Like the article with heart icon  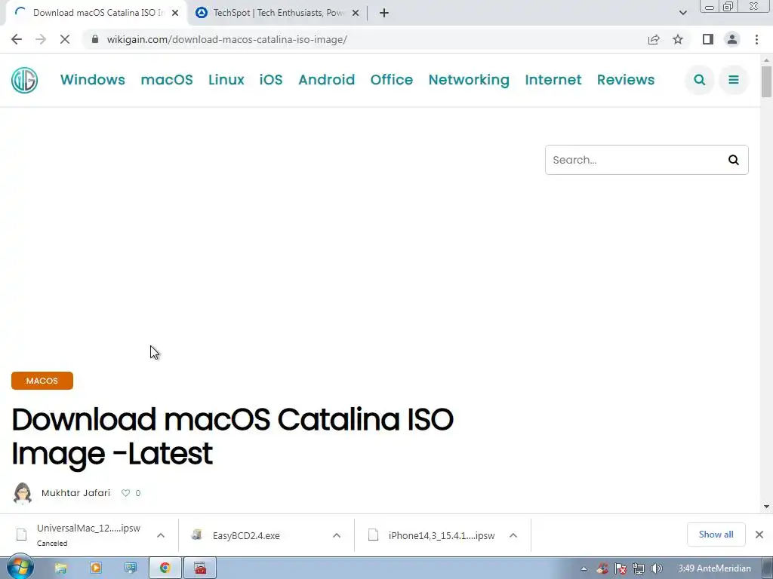(x=126, y=493)
